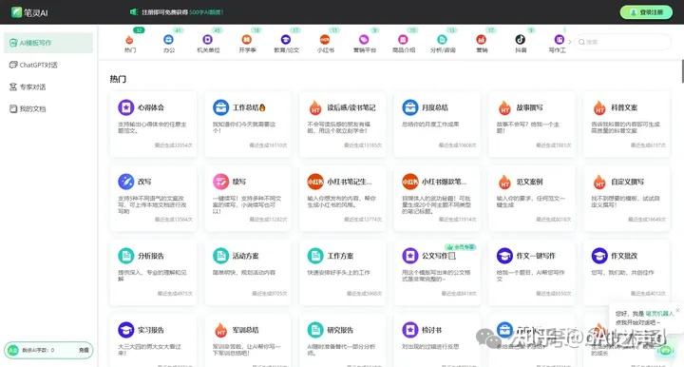Choose the 故事撰写 flame icon
Viewport: 684px width, 367px height.
pos(504,107)
